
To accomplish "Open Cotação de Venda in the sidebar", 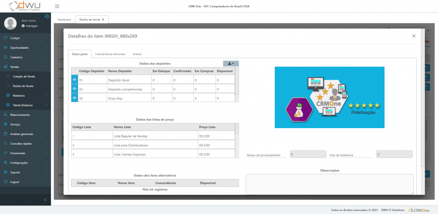I will tap(24, 76).
